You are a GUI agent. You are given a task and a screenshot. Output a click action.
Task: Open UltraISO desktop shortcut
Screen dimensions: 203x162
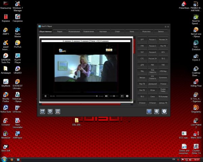pos(18,70)
